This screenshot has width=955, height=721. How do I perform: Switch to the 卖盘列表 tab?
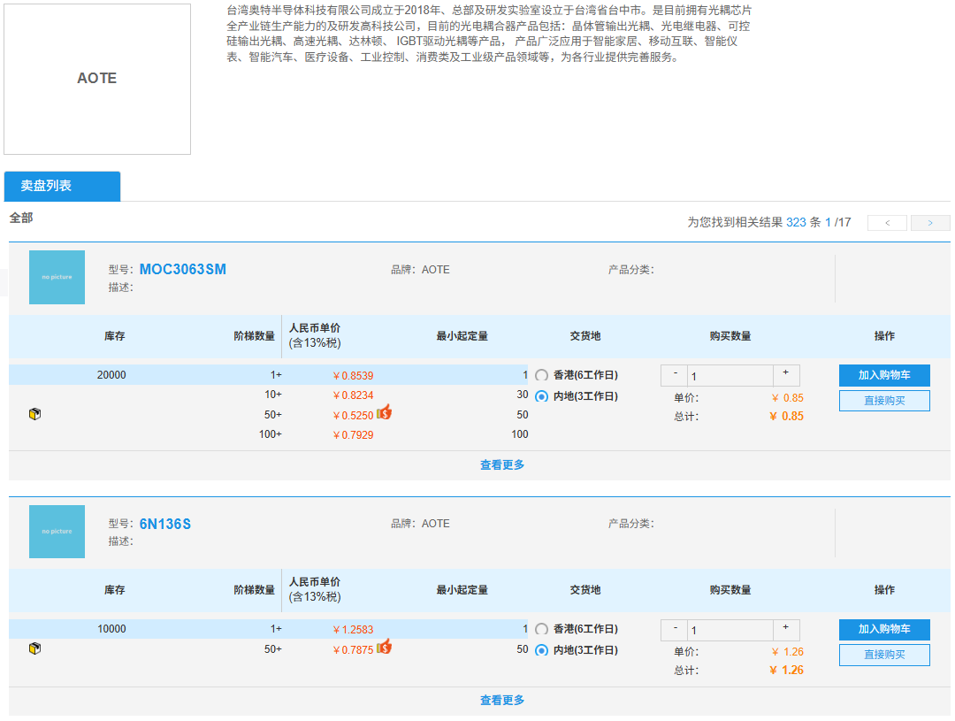click(62, 187)
